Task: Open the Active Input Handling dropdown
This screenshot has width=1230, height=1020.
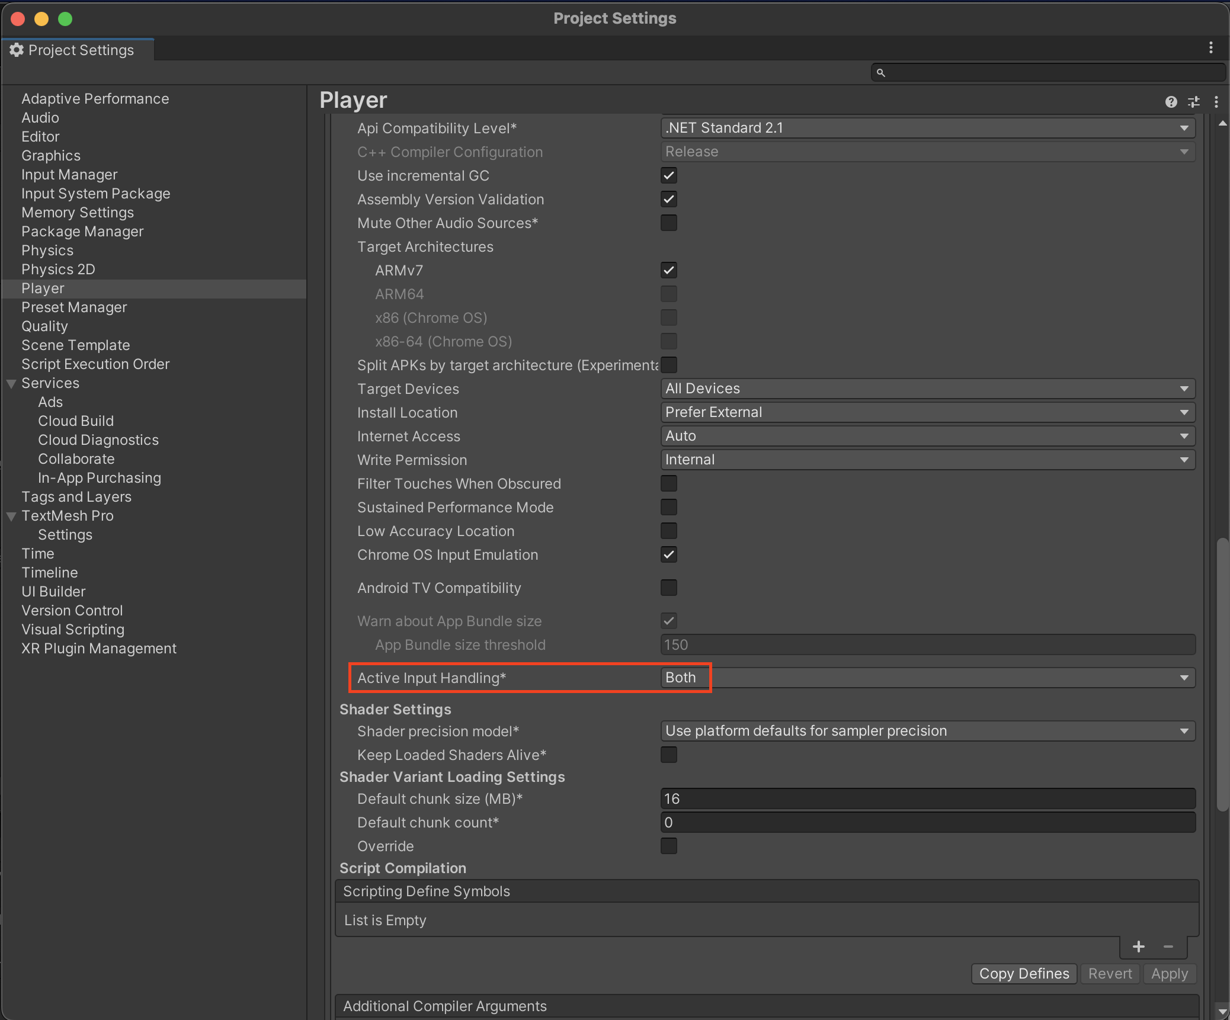Action: tap(927, 678)
